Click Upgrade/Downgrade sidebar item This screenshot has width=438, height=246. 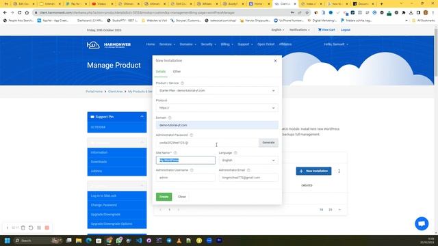click(x=117, y=215)
